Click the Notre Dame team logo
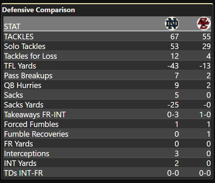 [x=172, y=24]
